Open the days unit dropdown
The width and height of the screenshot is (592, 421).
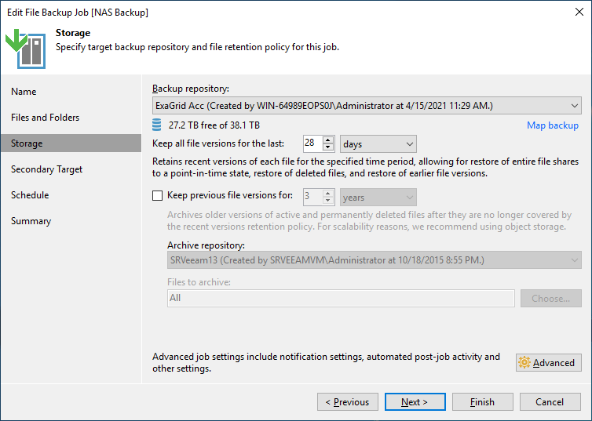378,144
